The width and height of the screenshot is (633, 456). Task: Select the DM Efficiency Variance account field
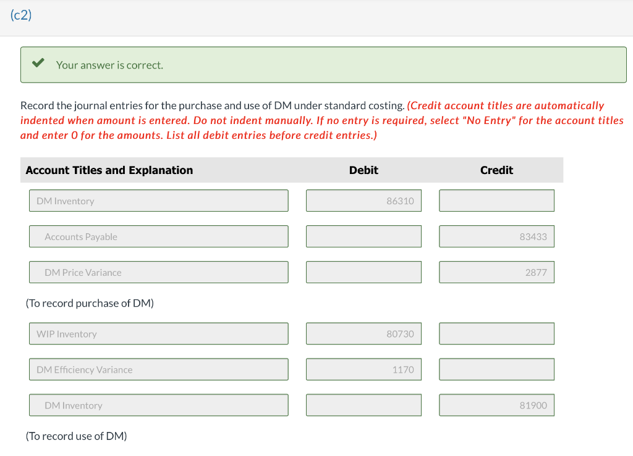pyautogui.click(x=158, y=369)
